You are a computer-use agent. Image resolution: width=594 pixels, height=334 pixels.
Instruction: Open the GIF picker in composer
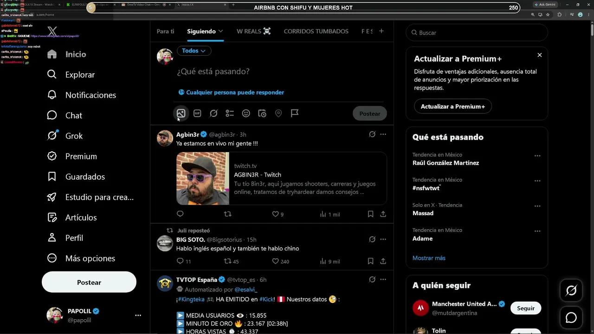197,113
